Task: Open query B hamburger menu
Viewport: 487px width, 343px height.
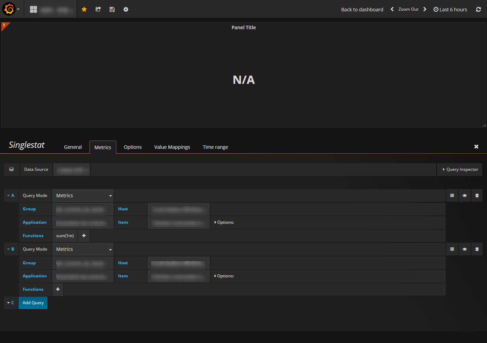Action: pyautogui.click(x=452, y=249)
